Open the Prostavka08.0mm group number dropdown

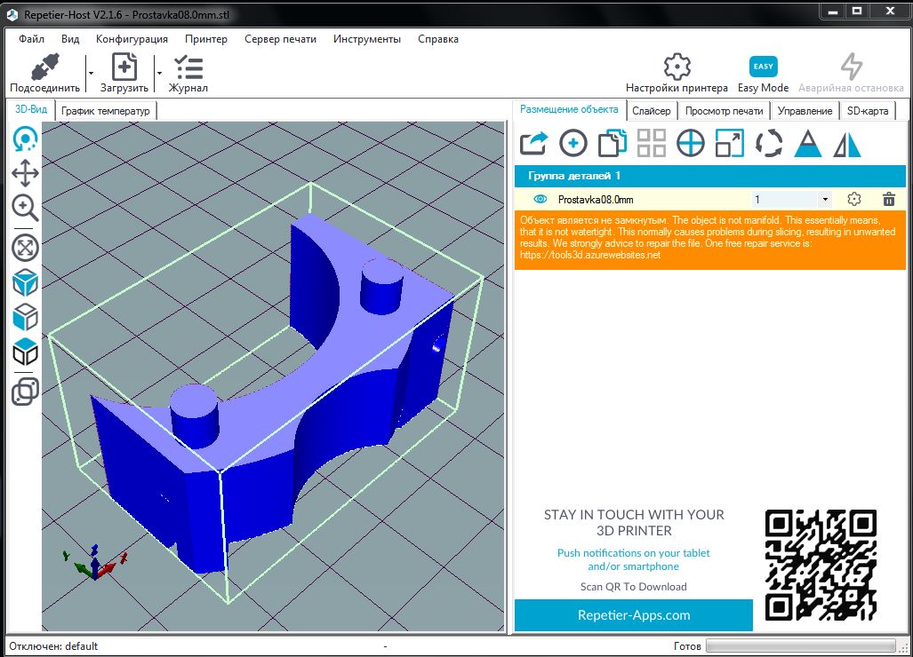(x=825, y=200)
